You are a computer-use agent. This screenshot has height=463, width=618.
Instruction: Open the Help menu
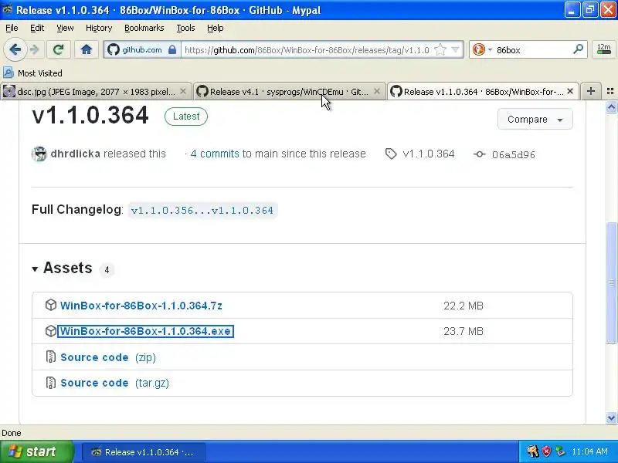point(216,28)
